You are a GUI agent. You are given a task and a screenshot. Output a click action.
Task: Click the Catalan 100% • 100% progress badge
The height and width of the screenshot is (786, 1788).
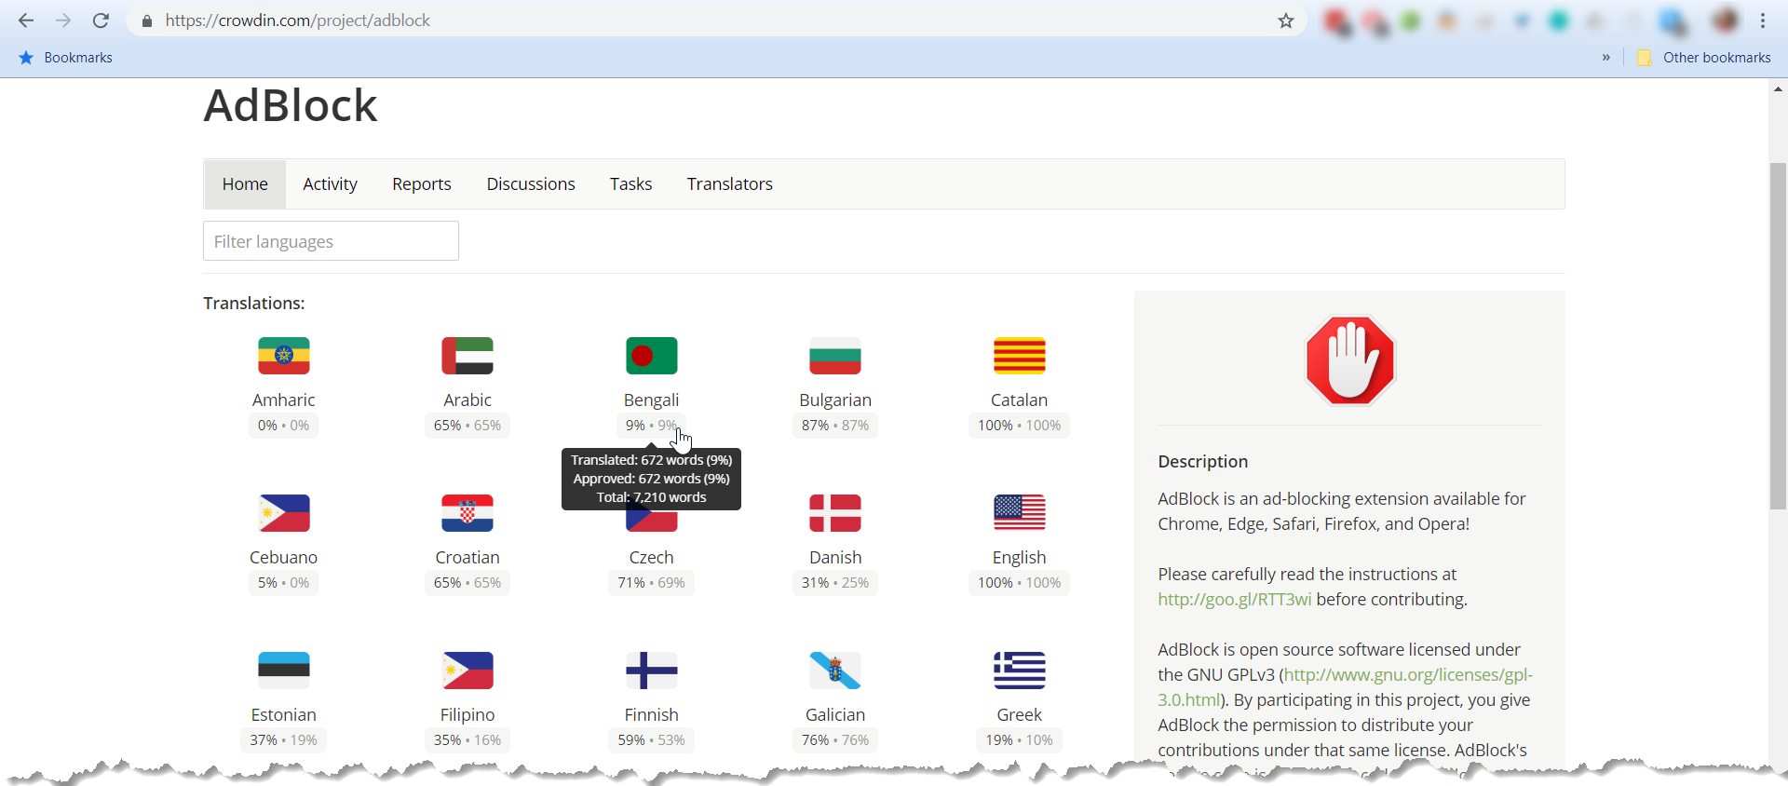coord(1020,426)
